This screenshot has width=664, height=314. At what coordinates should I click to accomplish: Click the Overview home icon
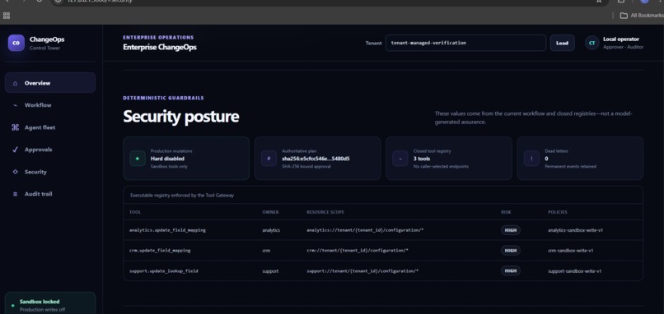[x=16, y=83]
